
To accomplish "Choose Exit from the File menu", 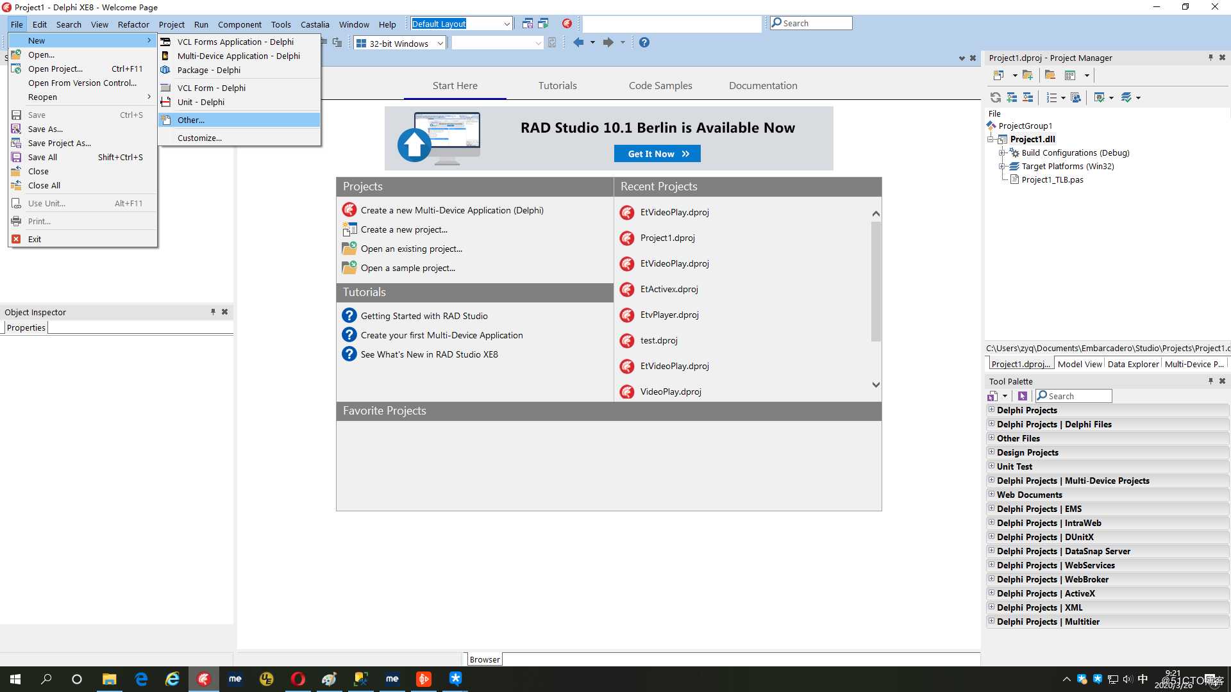I will click(x=83, y=239).
